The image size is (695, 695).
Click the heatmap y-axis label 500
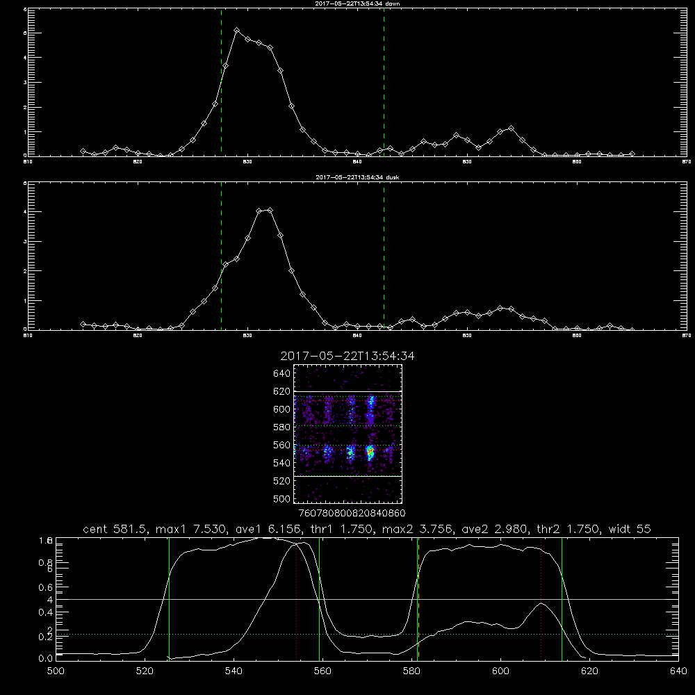point(282,498)
